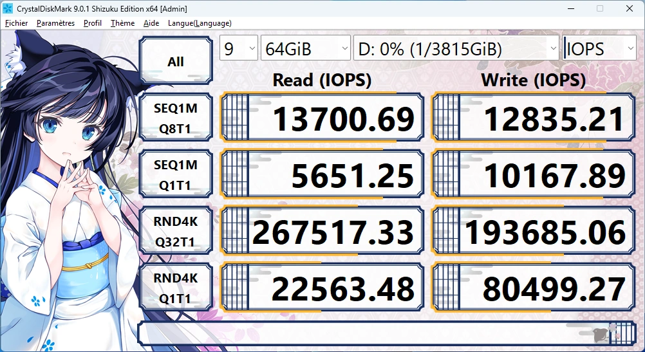Click the Write (IOPS) column header
Image resolution: width=645 pixels, height=352 pixels.
coord(533,80)
